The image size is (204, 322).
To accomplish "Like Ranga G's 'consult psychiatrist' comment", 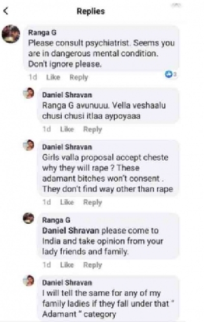I will coord(53,77).
